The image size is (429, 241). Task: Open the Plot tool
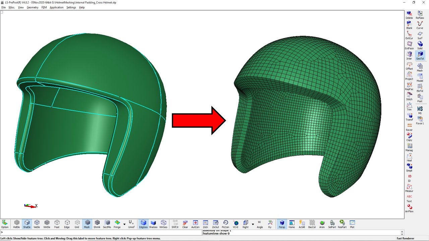point(352,224)
